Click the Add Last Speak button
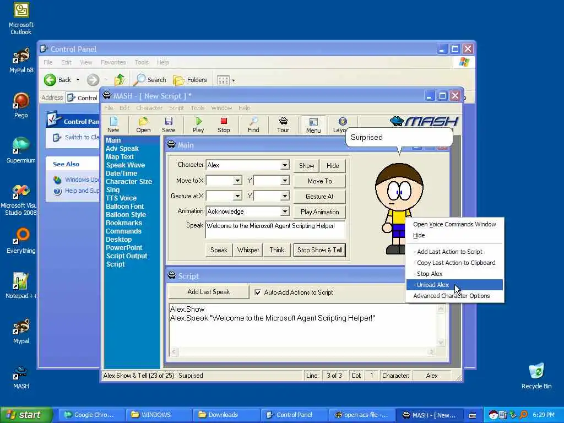Image resolution: width=564 pixels, height=423 pixels. tap(209, 292)
